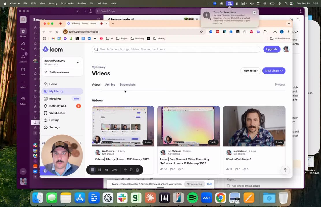Viewport: 321px width, 207px height.
Task: Grab the recorder bar grid handle
Action: pyautogui.click(x=125, y=170)
